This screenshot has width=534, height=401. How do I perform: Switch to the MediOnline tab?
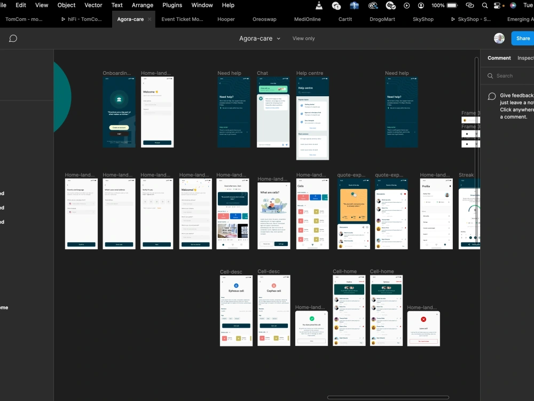coord(308,19)
